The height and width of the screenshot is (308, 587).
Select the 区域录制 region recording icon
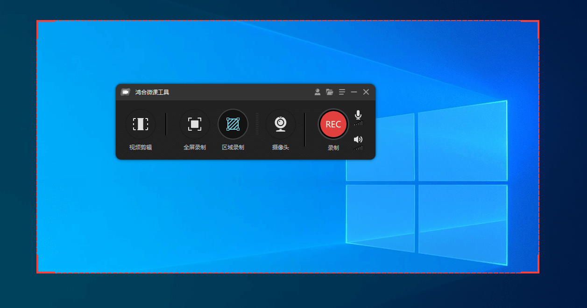click(x=233, y=124)
